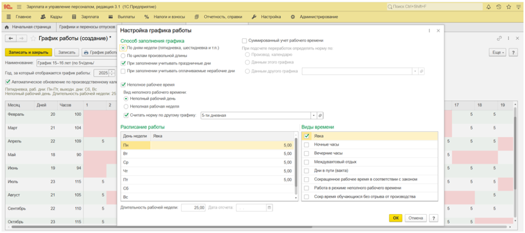Click the yellow OK button
Image resolution: width=525 pixels, height=233 pixels.
coord(395,218)
